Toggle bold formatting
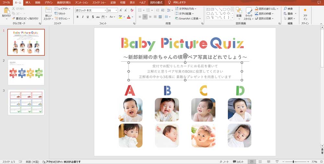 (78, 17)
